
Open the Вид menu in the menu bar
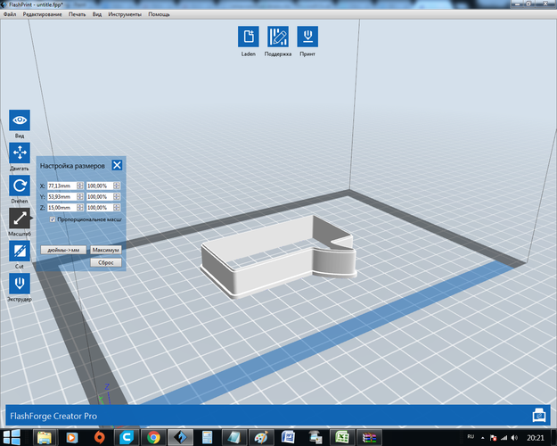97,14
